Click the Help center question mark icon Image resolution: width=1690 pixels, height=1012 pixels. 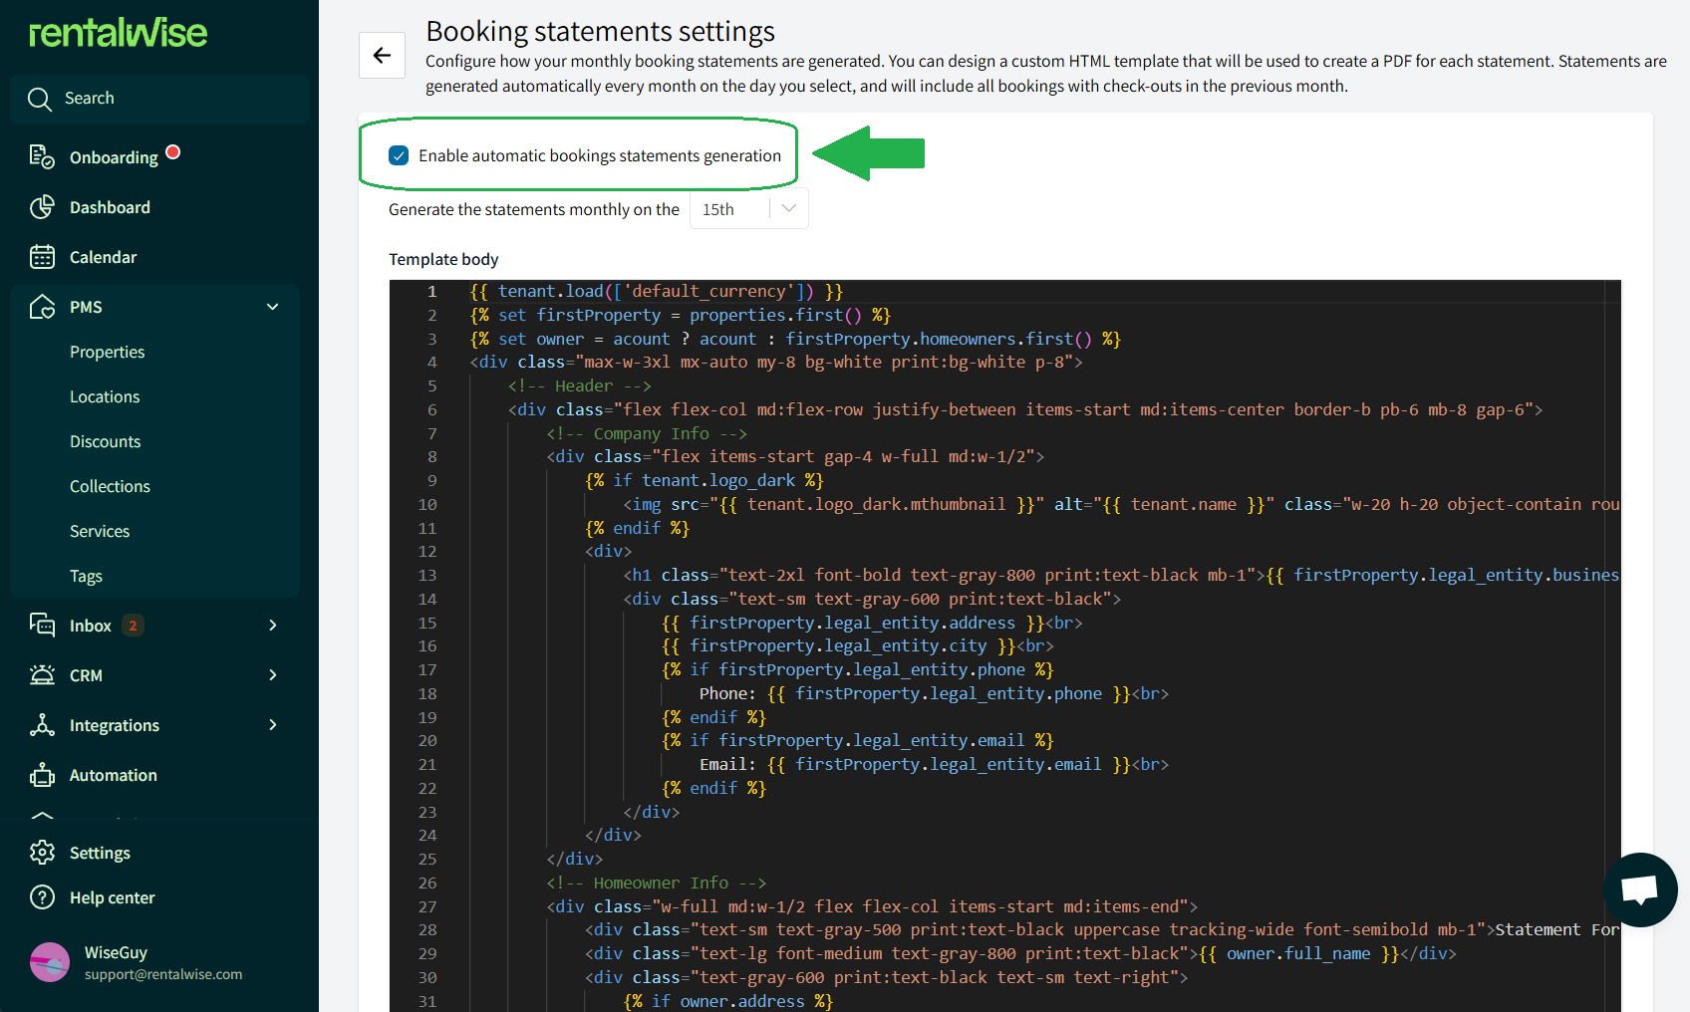tap(42, 897)
